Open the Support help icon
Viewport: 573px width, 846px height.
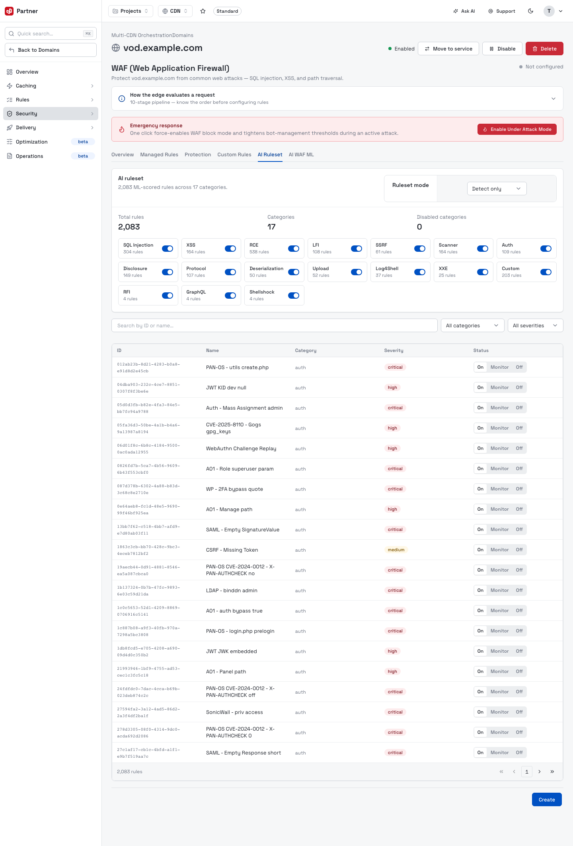pyautogui.click(x=491, y=11)
